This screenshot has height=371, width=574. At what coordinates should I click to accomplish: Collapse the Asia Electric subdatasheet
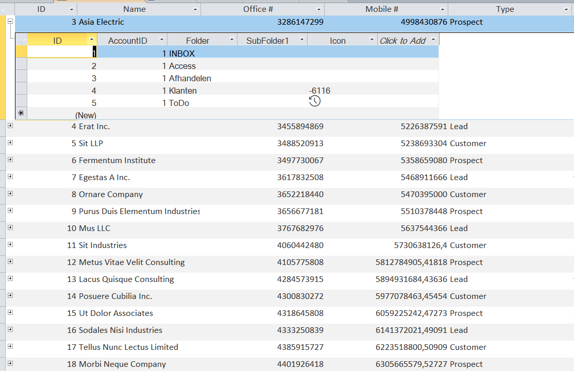(x=10, y=21)
